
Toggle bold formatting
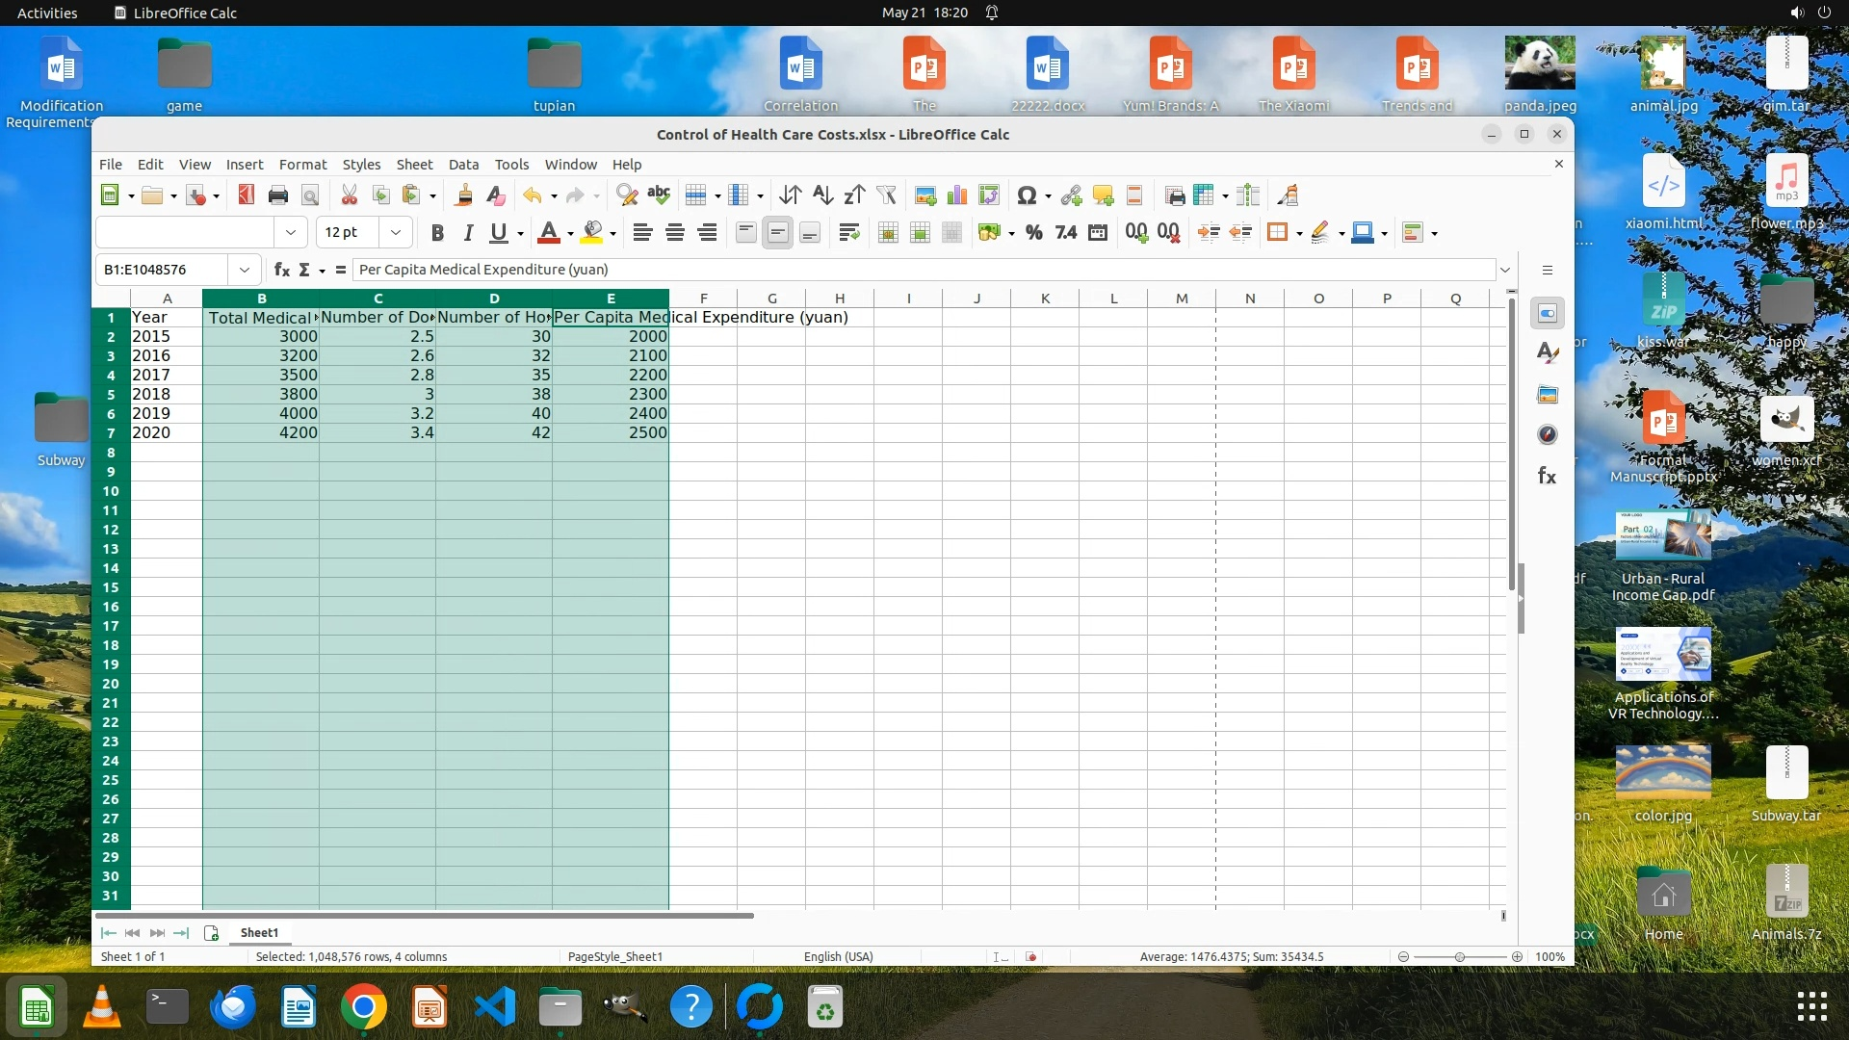437,233
